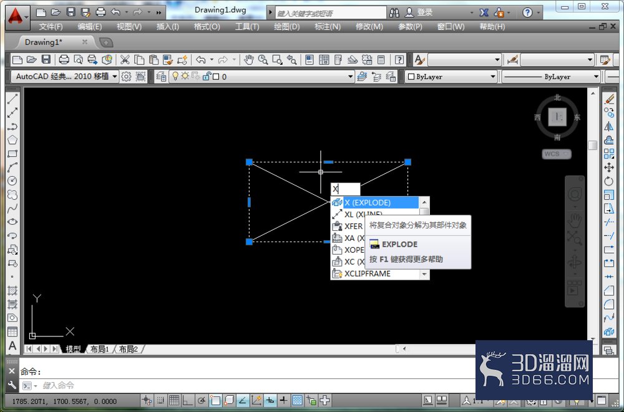Open undo history dropdown arrow
This screenshot has height=412, width=624.
pos(212,60)
